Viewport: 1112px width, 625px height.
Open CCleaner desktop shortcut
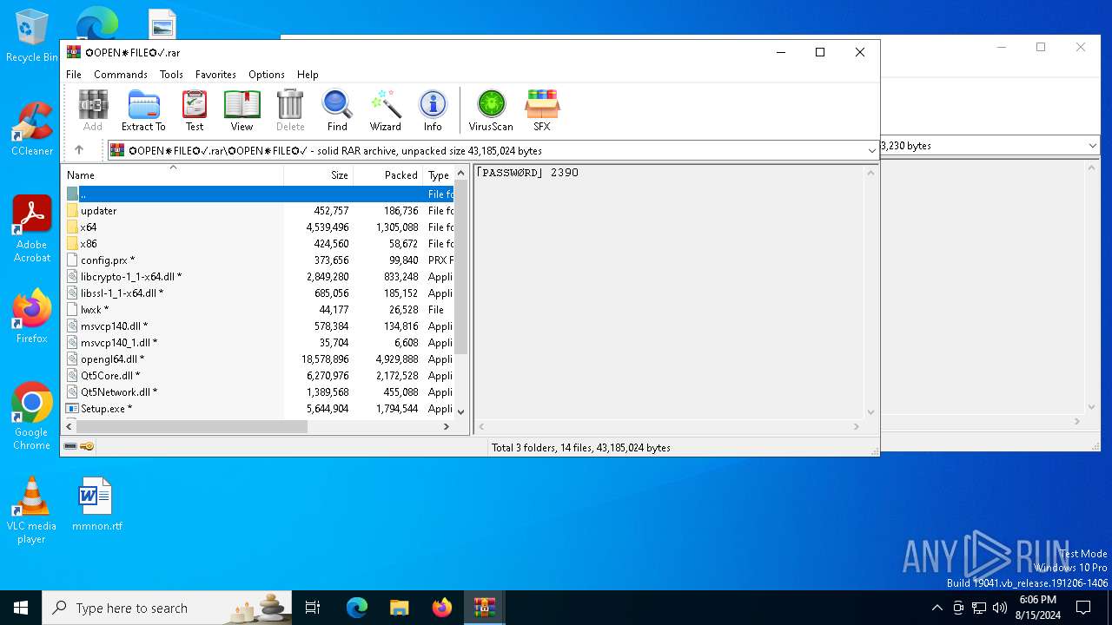32,128
